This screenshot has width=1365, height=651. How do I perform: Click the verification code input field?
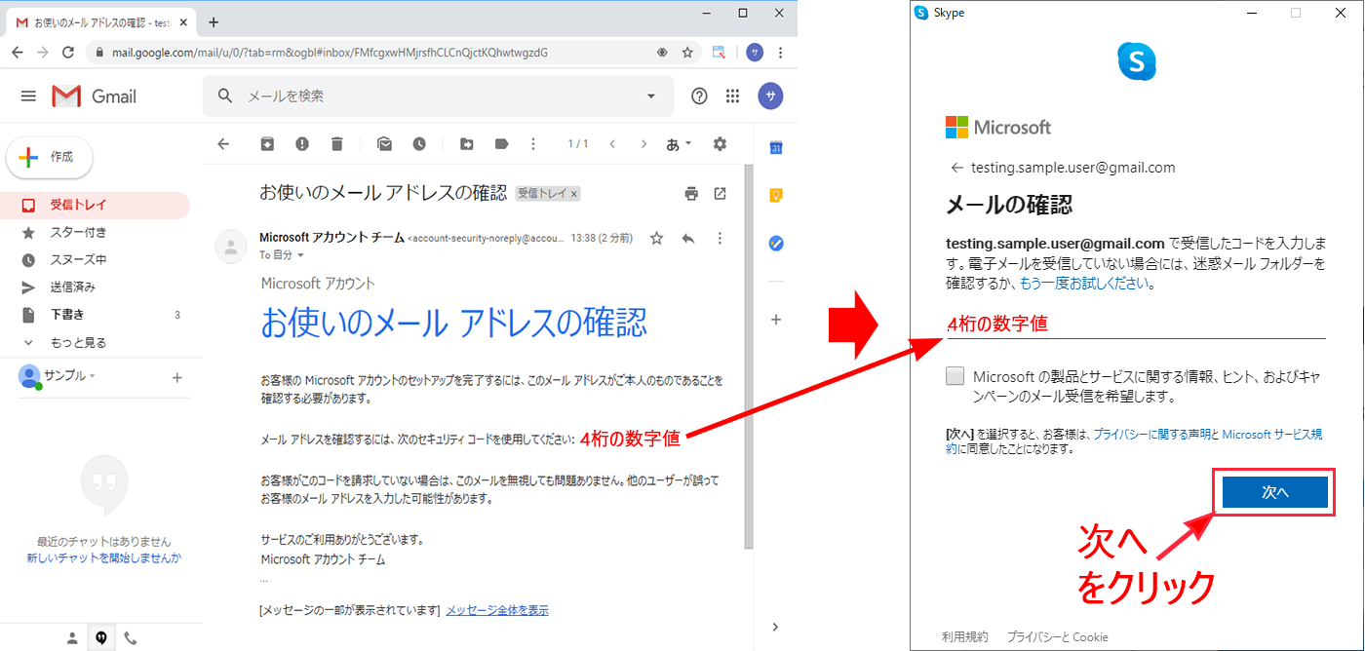1136,325
